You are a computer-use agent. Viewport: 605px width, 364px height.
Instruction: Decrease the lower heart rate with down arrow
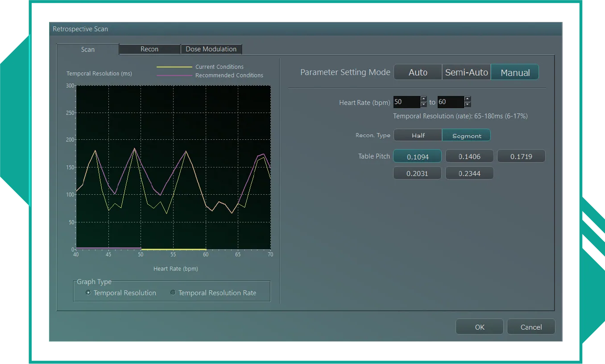(x=424, y=105)
